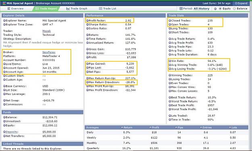Click info icon on Averages Return column

(122, 127)
